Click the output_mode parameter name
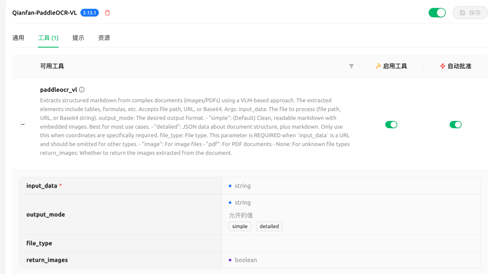This screenshot has height=274, width=491. pos(46,214)
